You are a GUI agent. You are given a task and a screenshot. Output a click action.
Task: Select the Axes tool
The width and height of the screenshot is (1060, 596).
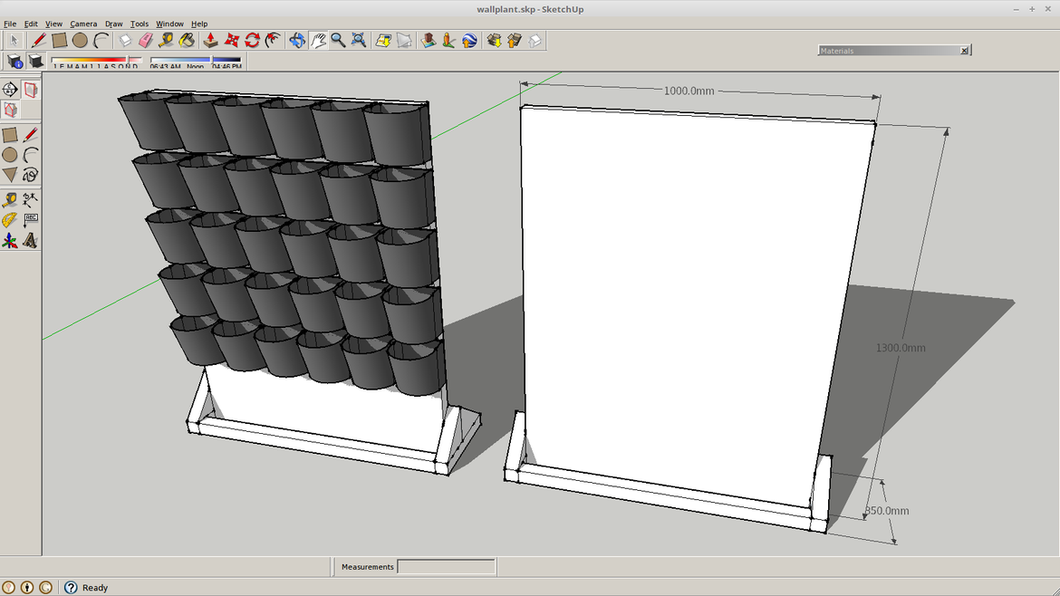[9, 241]
